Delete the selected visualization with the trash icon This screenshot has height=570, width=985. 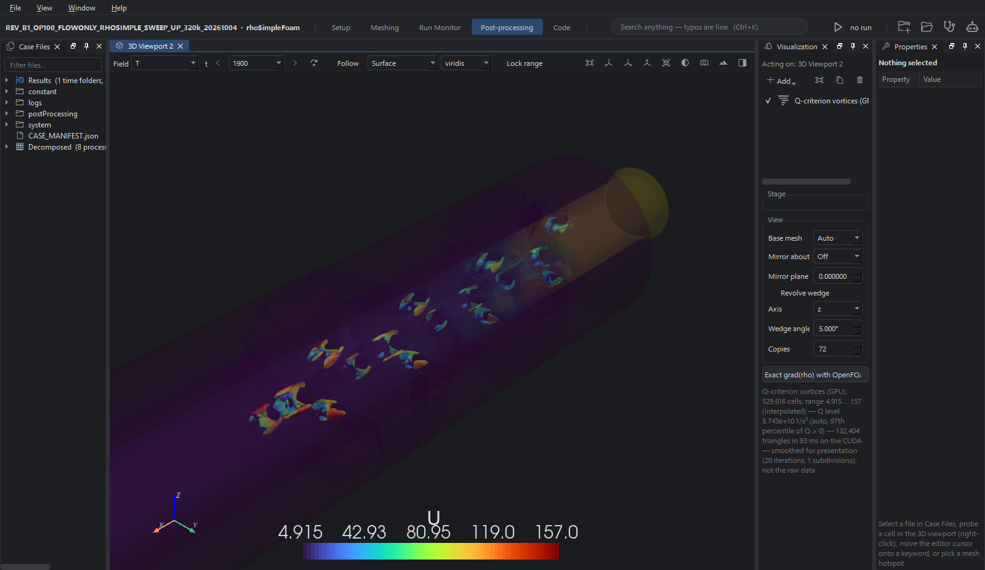point(860,80)
